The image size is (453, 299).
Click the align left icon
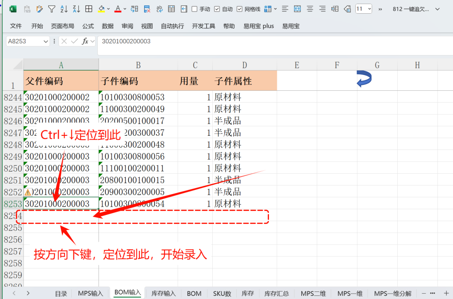(285, 9)
